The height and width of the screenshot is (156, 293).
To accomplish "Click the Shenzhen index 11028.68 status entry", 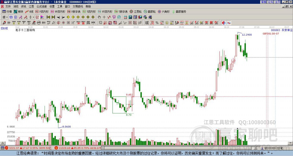I will tap(78, 148).
